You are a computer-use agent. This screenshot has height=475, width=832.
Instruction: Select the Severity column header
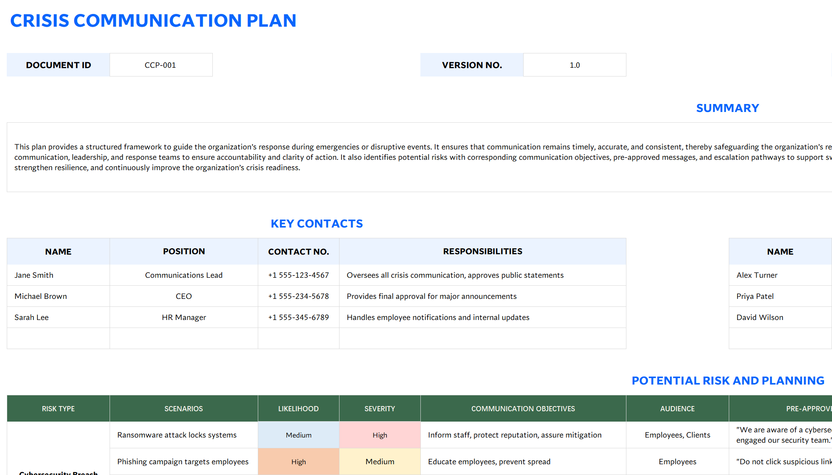coord(380,408)
